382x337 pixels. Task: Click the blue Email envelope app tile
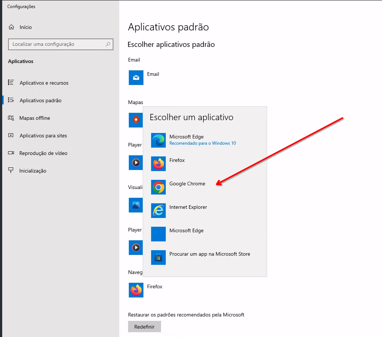pos(136,78)
